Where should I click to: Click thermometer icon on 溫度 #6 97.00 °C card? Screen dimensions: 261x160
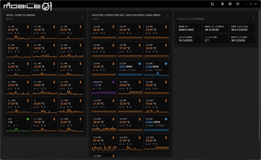140,45
